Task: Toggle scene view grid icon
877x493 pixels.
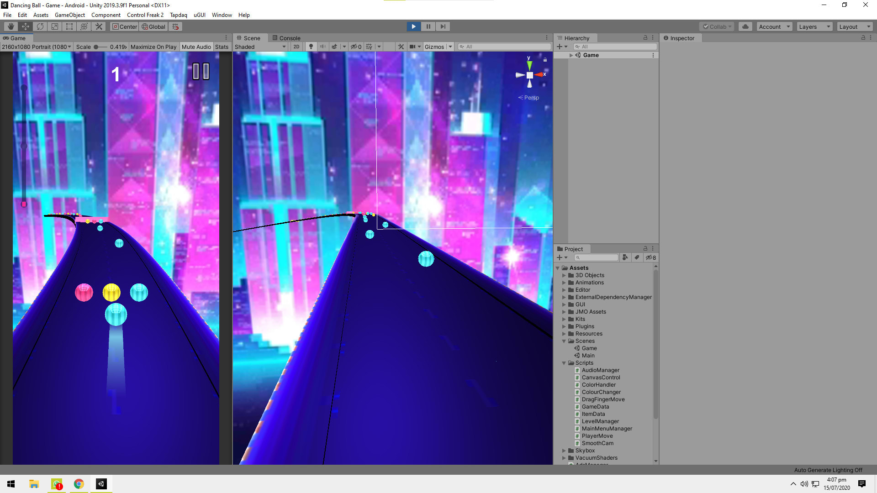Action: pos(370,47)
